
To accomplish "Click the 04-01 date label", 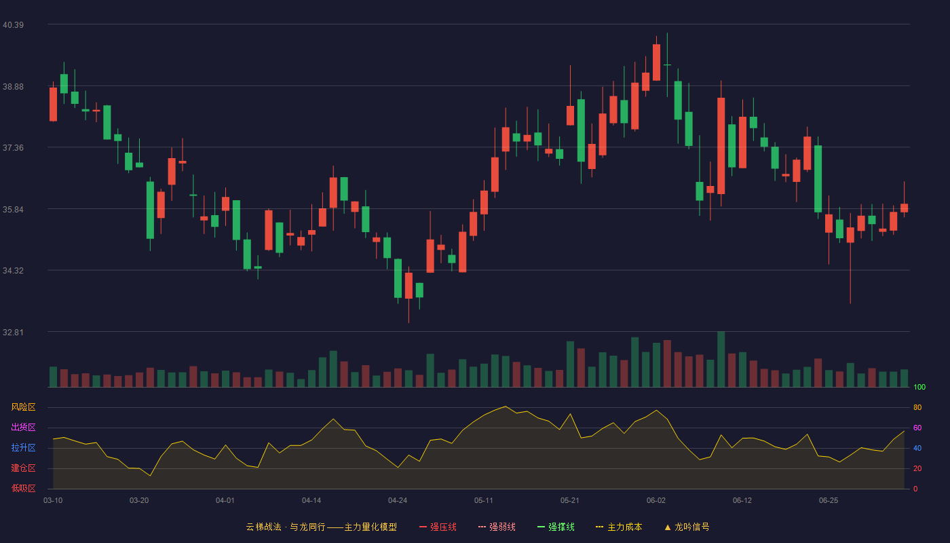I will [x=225, y=500].
